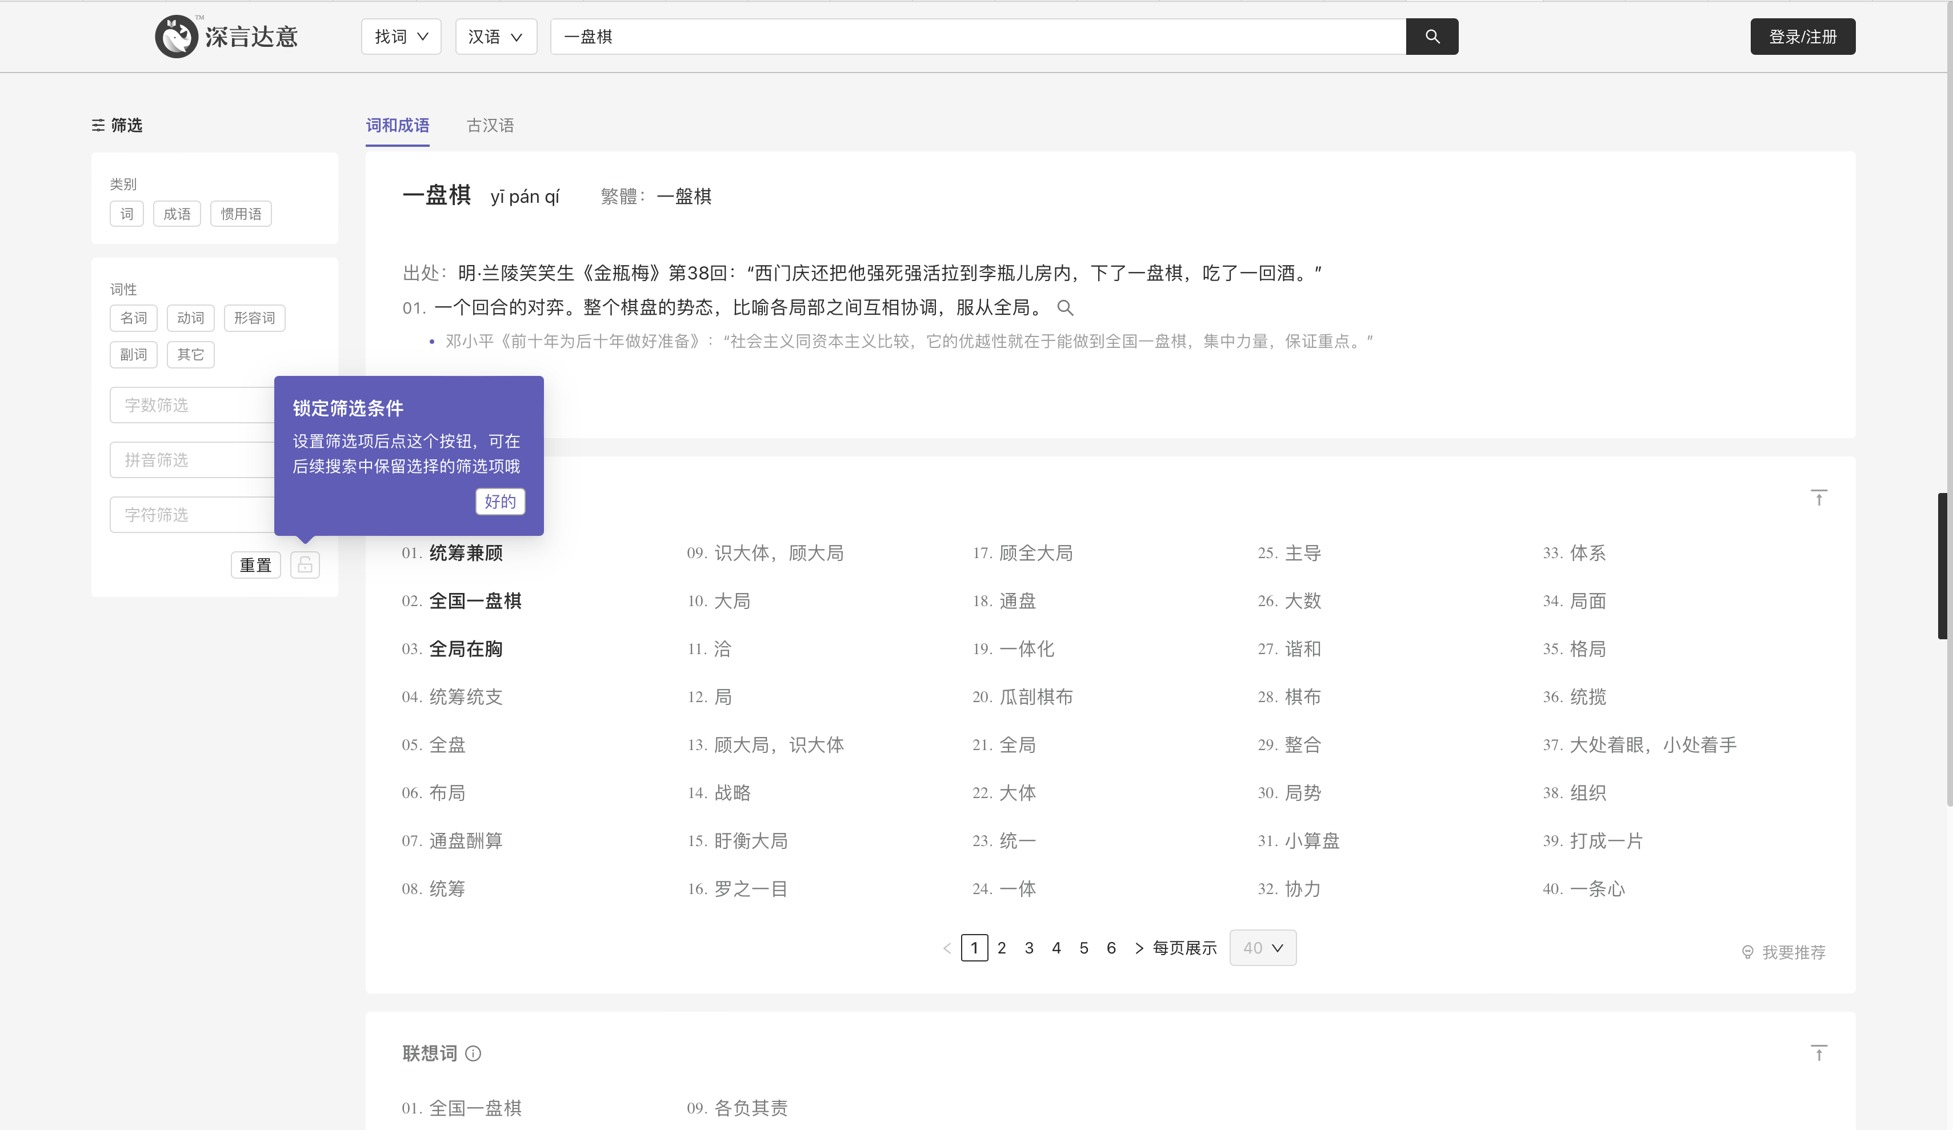Image resolution: width=1953 pixels, height=1130 pixels.
Task: Open result 一条心
Action: pyautogui.click(x=1597, y=889)
